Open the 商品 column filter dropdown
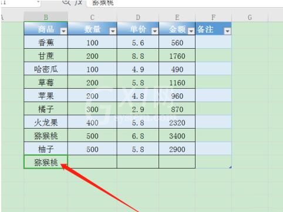The width and height of the screenshot is (283, 212). [x=63, y=31]
